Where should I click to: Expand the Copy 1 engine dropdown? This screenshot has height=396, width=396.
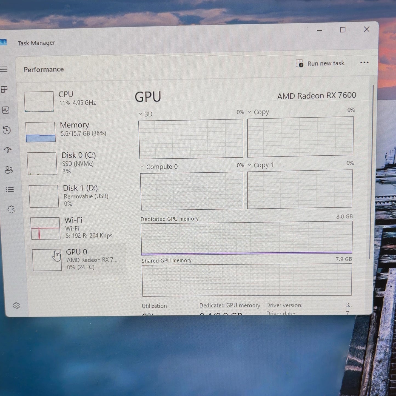coord(261,165)
